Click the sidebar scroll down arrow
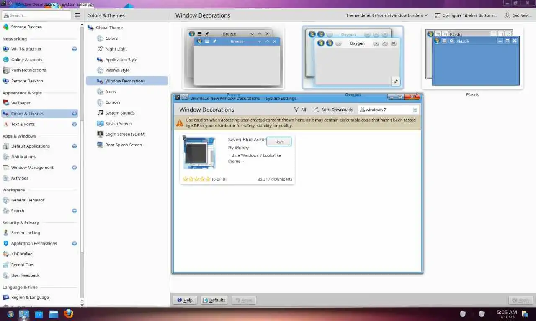This screenshot has width=536, height=321. click(82, 305)
